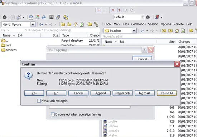Toggle local directory tree icon
Image resolution: width=197 pixels, height=137 pixels.
pyautogui.click(x=96, y=24)
